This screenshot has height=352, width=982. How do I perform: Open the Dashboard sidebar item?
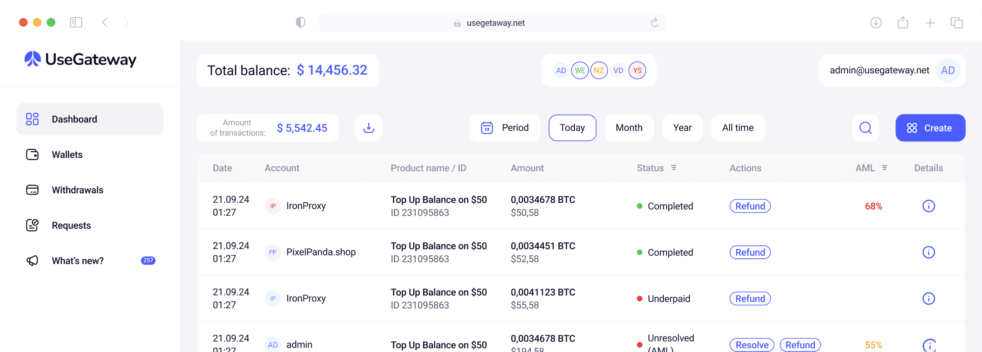point(90,119)
